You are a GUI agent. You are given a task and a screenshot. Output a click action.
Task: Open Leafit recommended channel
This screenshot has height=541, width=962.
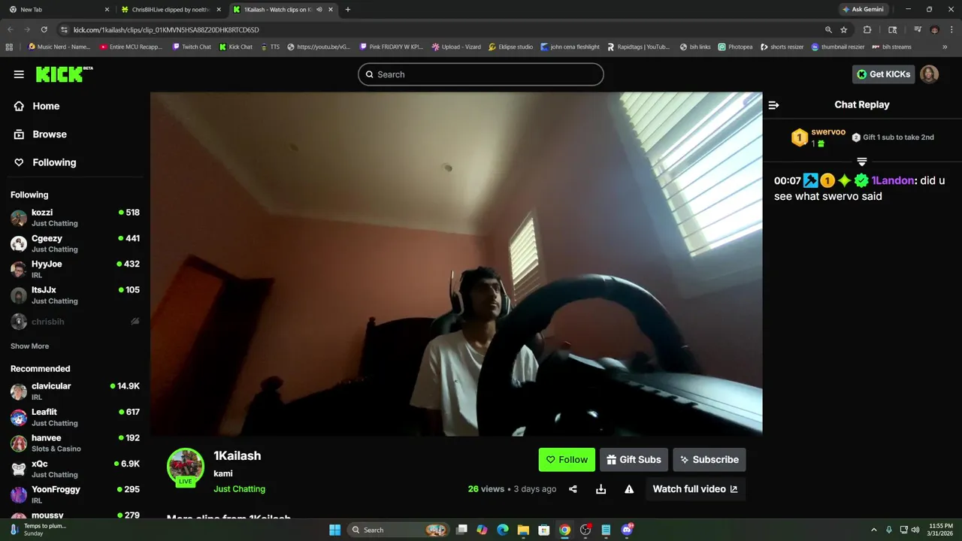coord(75,417)
